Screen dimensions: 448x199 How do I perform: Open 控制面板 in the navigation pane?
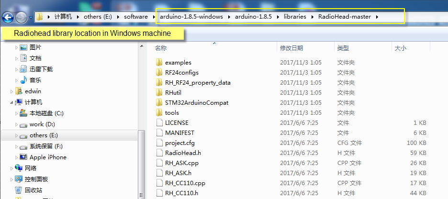[x=36, y=179]
